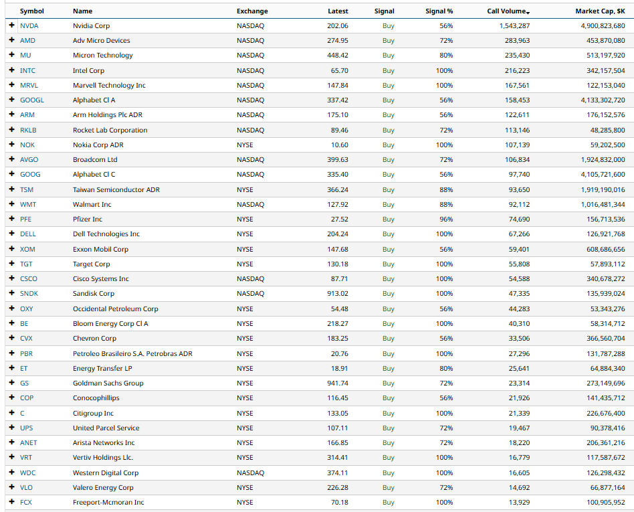Open the SNDK symbol link
This screenshot has width=634, height=512.
[29, 293]
